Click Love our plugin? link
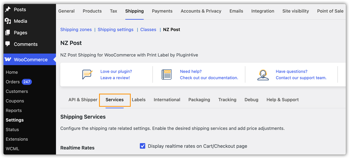349x158 pixels. coord(116,71)
